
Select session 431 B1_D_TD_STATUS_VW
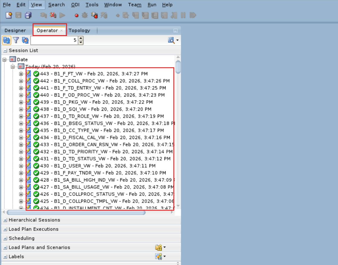click(x=105, y=159)
